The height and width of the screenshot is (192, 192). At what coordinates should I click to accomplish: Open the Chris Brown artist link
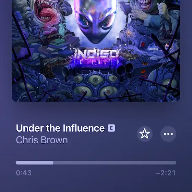42,140
